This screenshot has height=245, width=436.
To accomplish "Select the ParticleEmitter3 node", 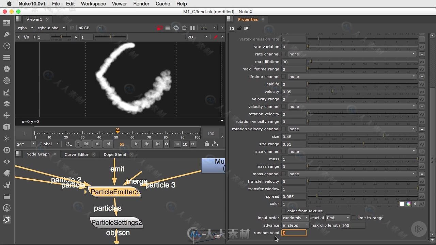I will click(x=115, y=192).
